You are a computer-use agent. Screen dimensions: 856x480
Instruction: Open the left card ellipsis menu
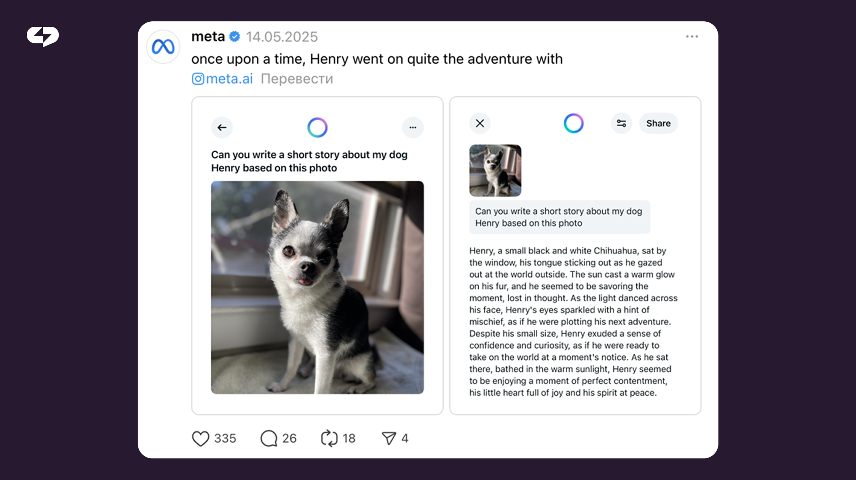[x=413, y=127]
